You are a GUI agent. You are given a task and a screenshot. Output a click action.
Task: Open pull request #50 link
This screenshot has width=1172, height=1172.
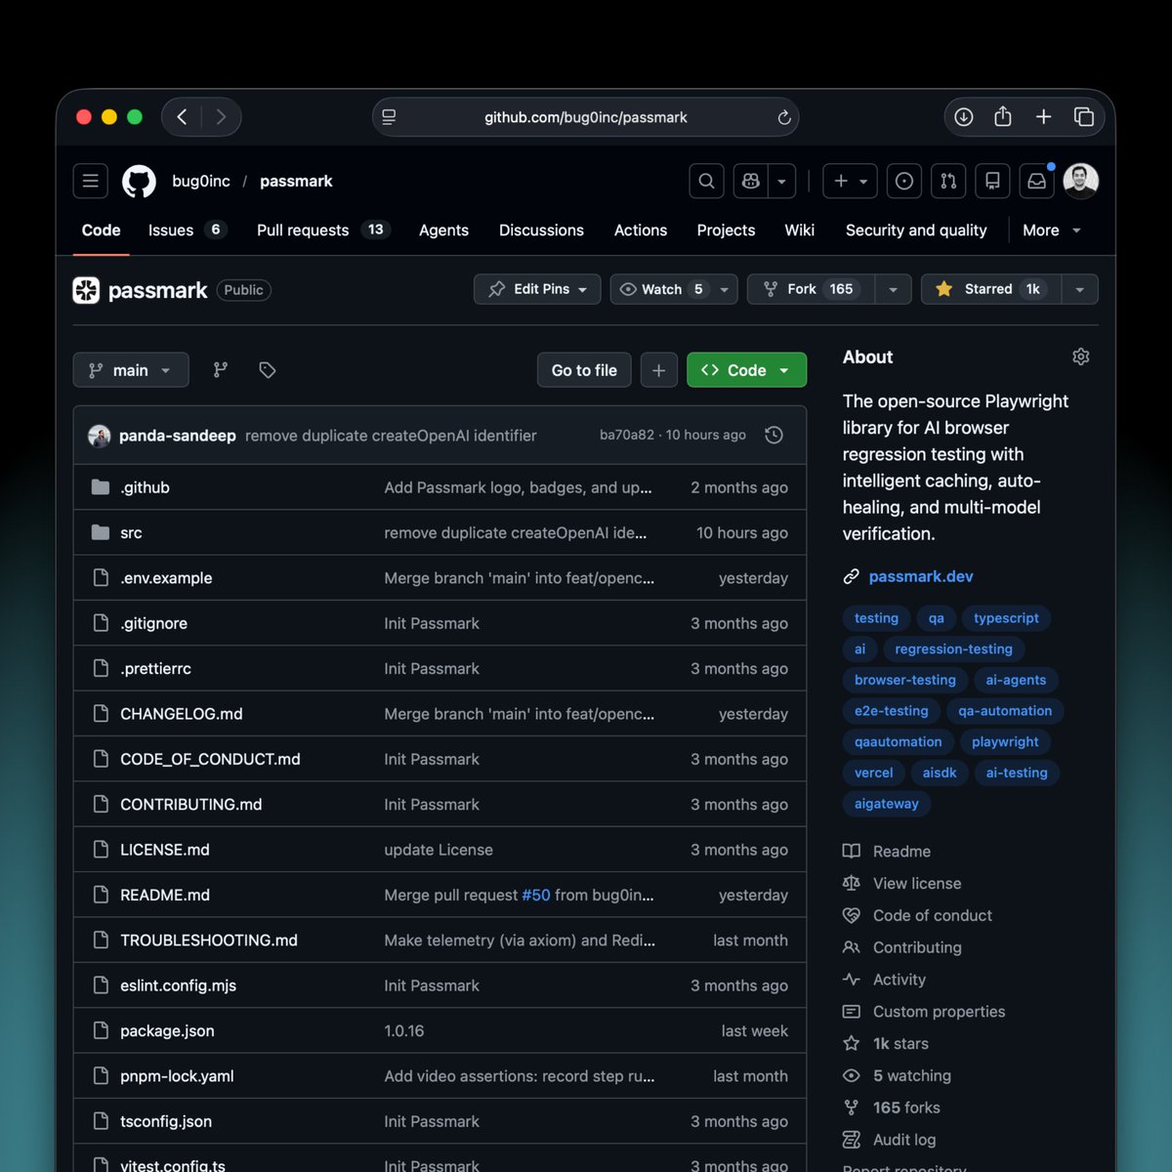pos(536,895)
